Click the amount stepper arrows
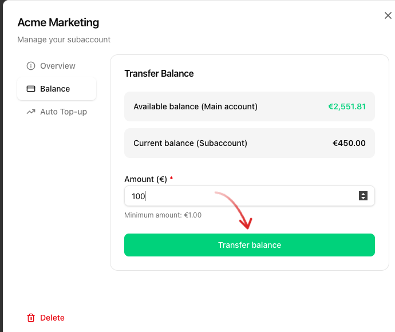 pyautogui.click(x=363, y=196)
